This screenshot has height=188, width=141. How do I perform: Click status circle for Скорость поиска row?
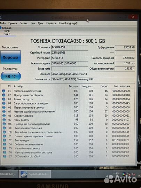(4, 116)
